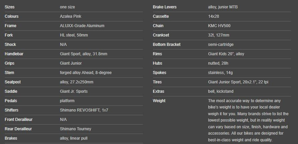Click the Giant Jr. Sports saddle value
This screenshot has width=298, height=144.
(x=74, y=91)
